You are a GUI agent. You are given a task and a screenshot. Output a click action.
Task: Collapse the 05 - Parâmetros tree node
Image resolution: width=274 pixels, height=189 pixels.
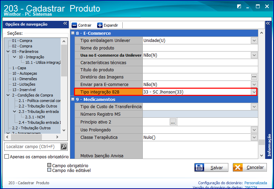coord(8,52)
